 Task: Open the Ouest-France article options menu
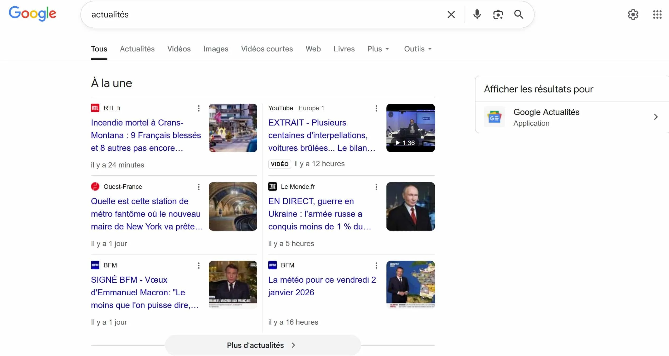199,187
